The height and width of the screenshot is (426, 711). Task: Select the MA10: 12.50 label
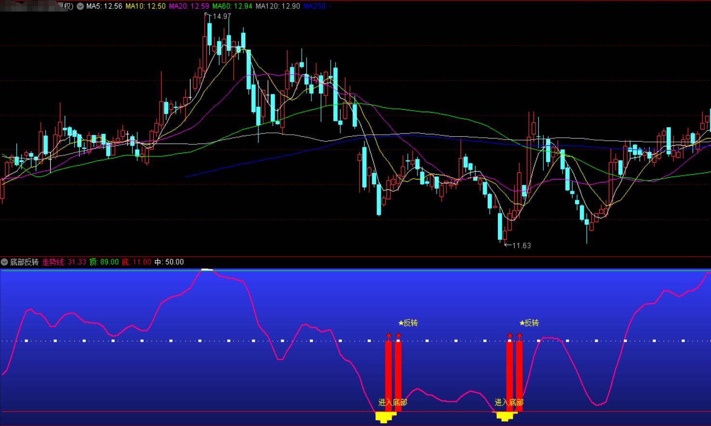146,6
